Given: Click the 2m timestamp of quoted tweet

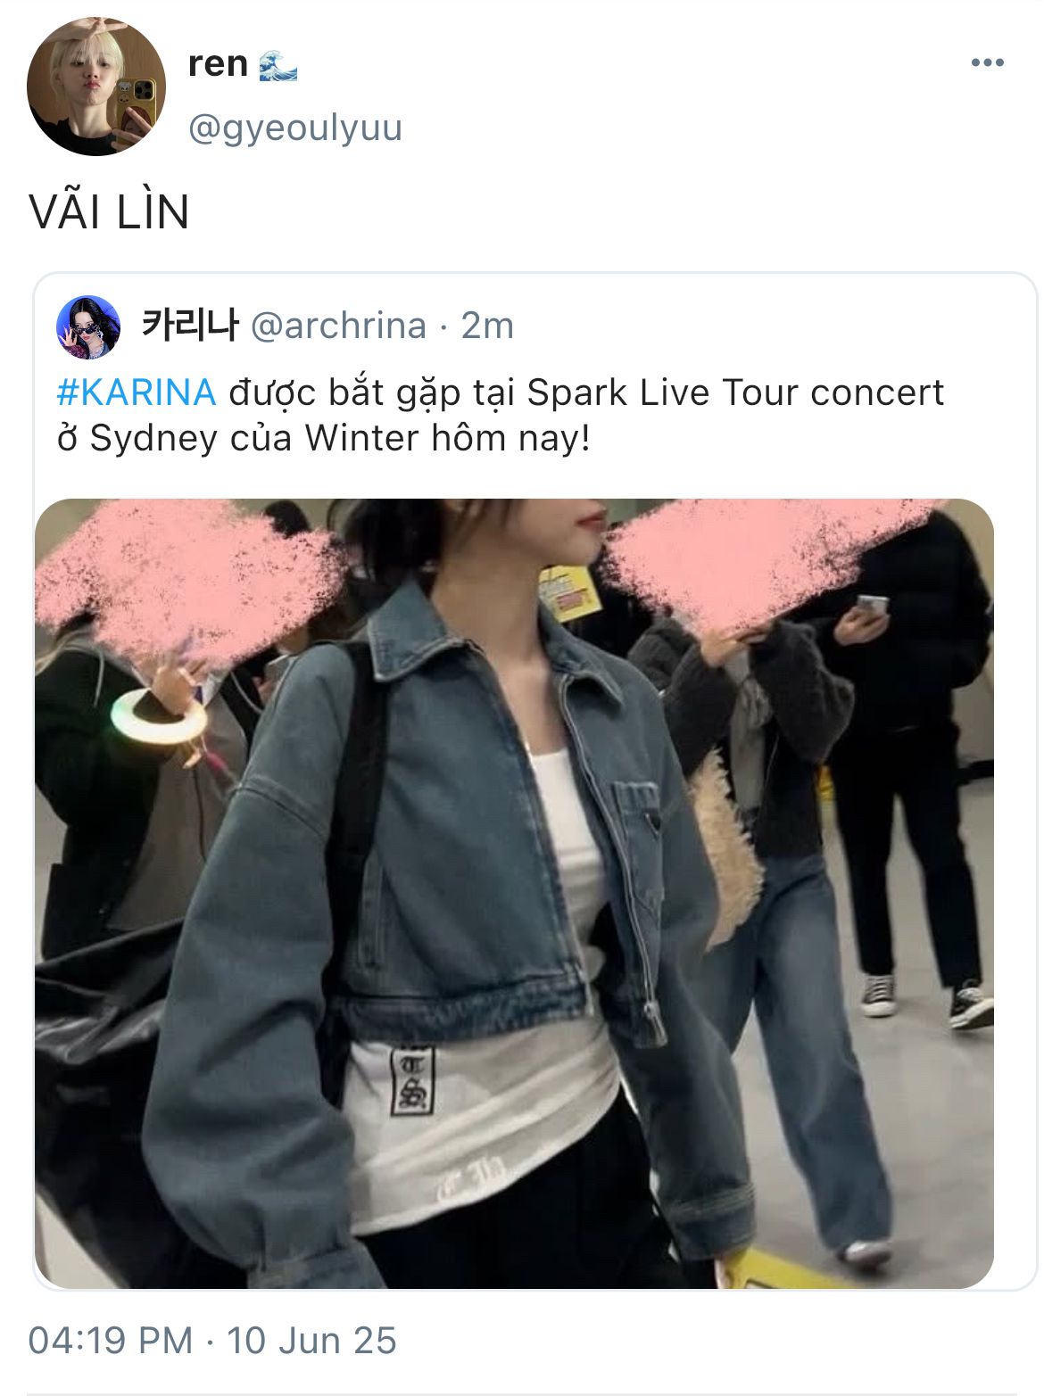Looking at the screenshot, I should 487,326.
